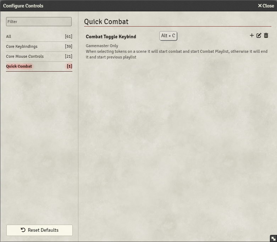Select the All category
The image size is (277, 242).
click(x=39, y=36)
